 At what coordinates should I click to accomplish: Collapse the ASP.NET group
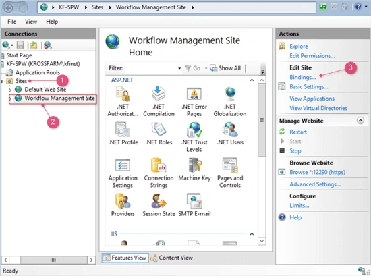pyautogui.click(x=252, y=80)
